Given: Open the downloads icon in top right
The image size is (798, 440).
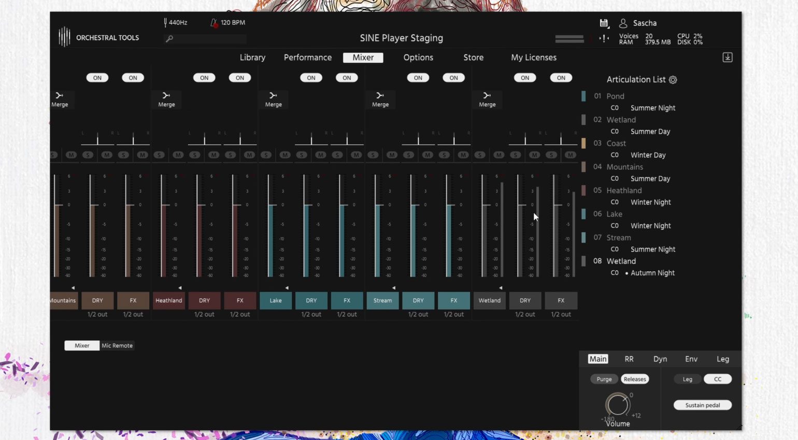Looking at the screenshot, I should 728,57.
